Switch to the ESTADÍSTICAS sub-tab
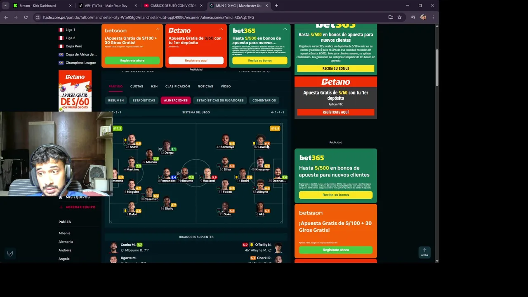Image resolution: width=528 pixels, height=297 pixels. 144,100
